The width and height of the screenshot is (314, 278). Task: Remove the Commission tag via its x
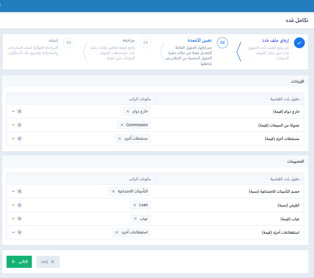pos(122,125)
